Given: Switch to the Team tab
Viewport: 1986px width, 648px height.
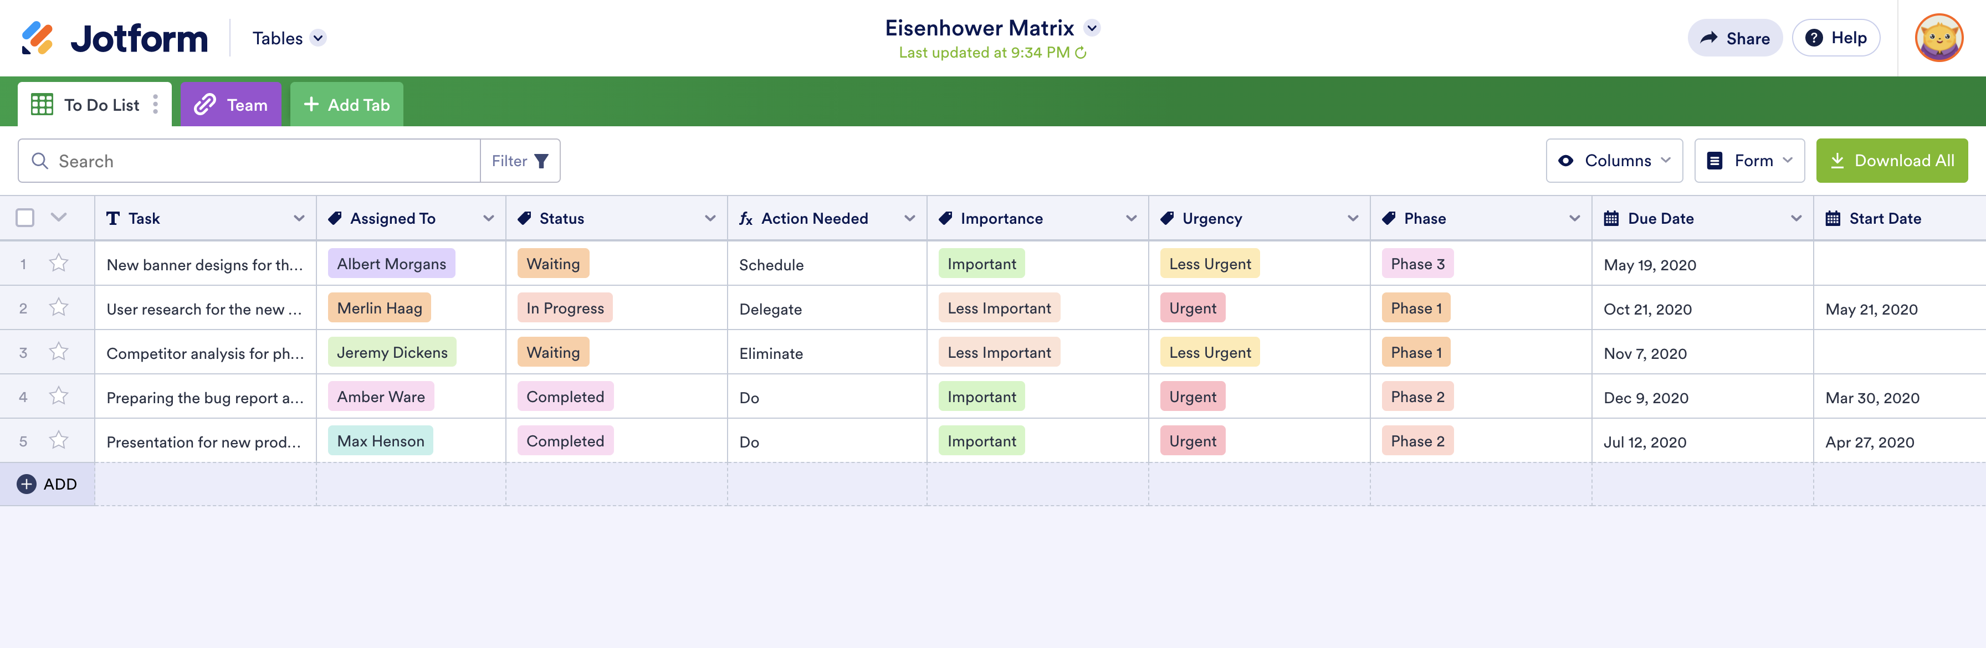Looking at the screenshot, I should 231,105.
